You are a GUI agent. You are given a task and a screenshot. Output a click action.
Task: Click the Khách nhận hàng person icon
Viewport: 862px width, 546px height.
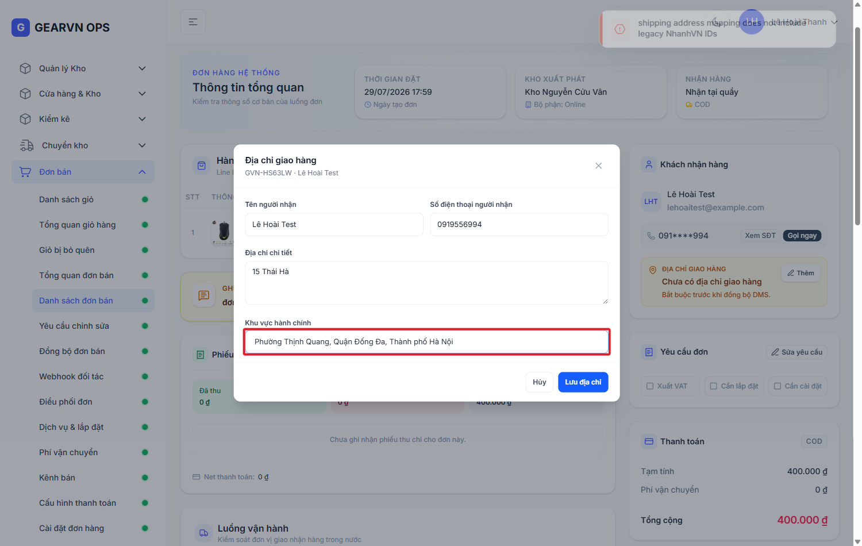[x=649, y=164]
